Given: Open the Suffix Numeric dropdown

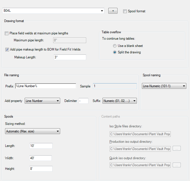Looking at the screenshot, I should [134, 101].
